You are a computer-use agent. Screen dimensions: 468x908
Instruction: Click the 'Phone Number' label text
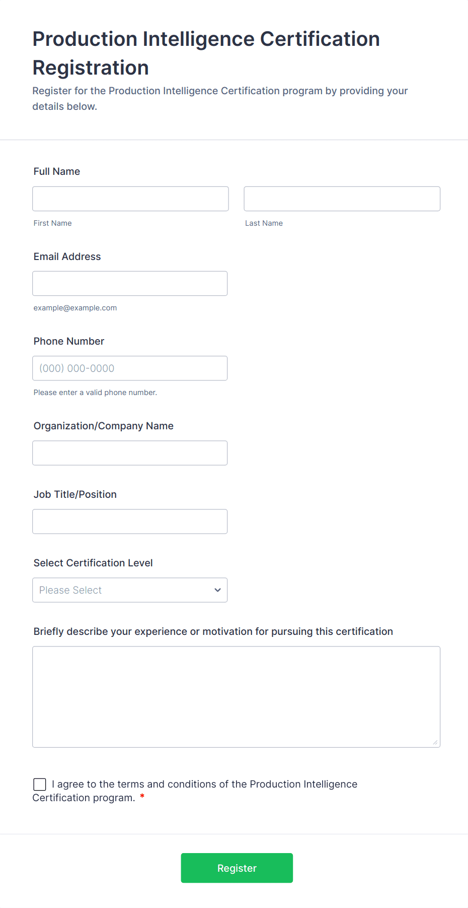[x=69, y=341]
